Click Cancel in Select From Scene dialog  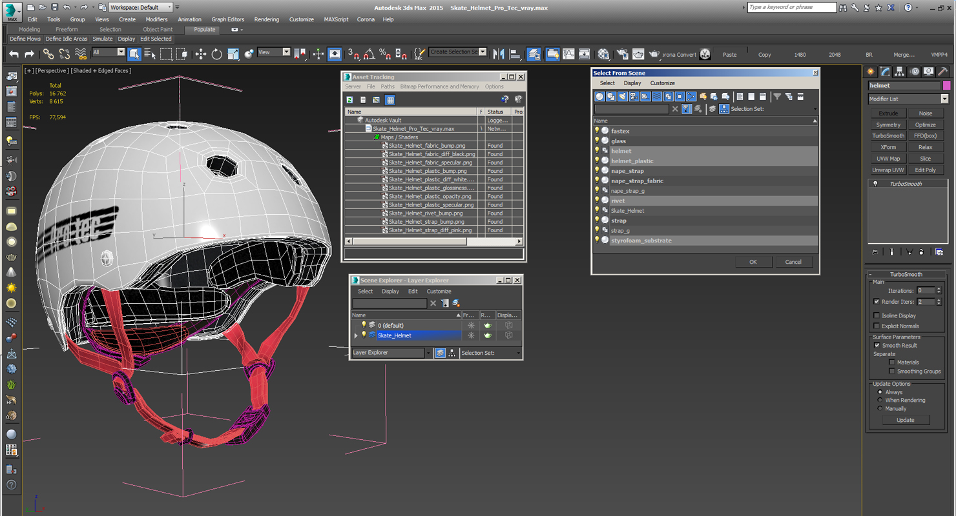click(793, 262)
